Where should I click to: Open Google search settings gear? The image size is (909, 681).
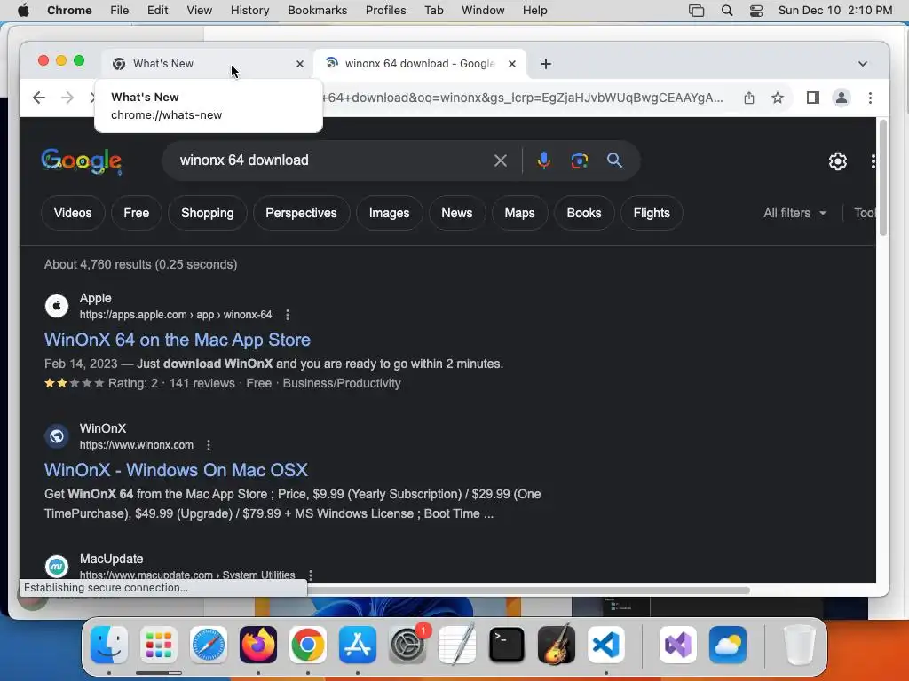tap(838, 161)
